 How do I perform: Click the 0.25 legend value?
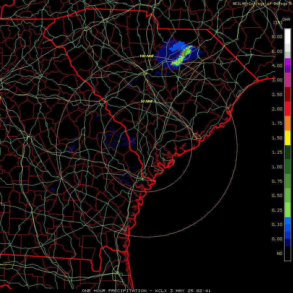point(277,210)
